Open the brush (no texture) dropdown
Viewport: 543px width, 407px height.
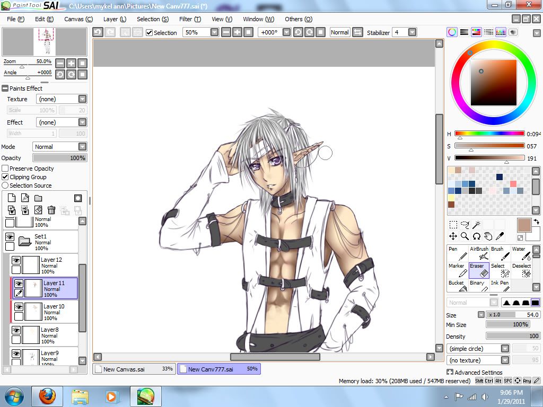coord(478,360)
